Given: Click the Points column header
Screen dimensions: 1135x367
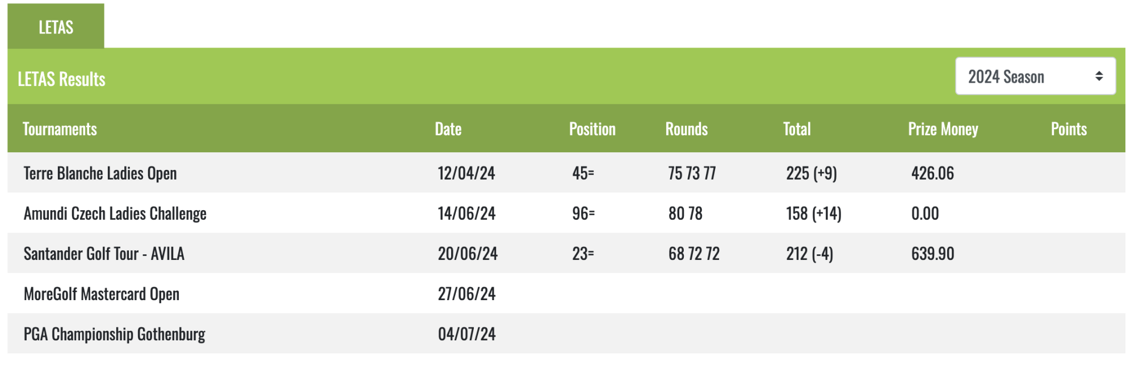Looking at the screenshot, I should 1069,129.
